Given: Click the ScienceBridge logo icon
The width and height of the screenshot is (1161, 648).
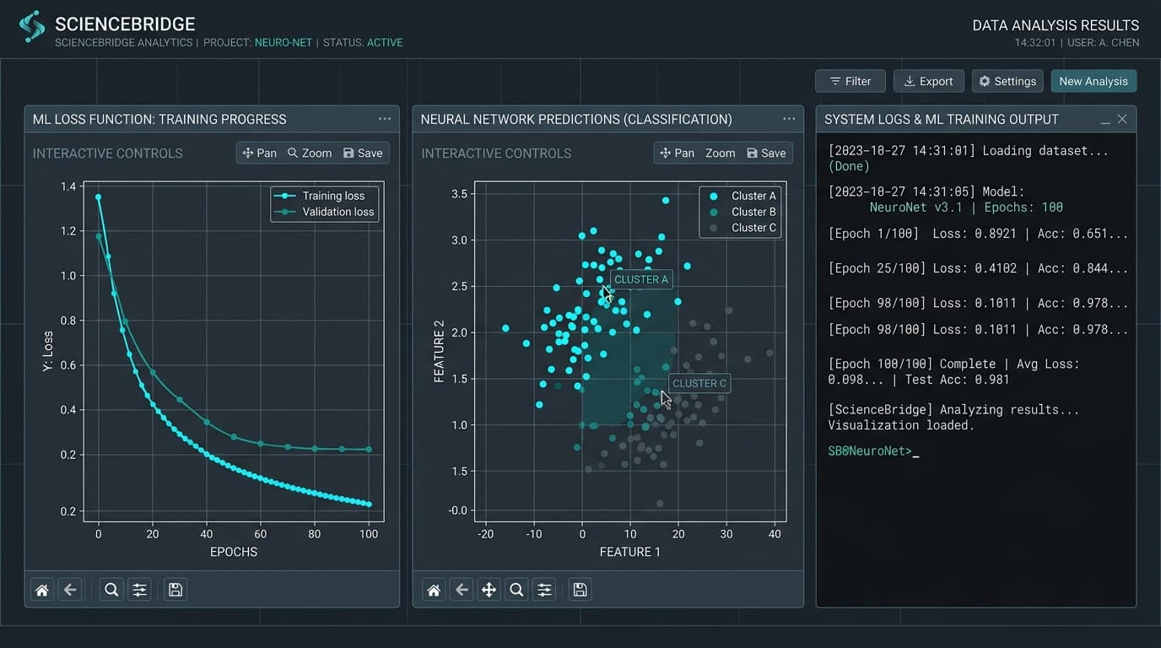Looking at the screenshot, I should [32, 27].
